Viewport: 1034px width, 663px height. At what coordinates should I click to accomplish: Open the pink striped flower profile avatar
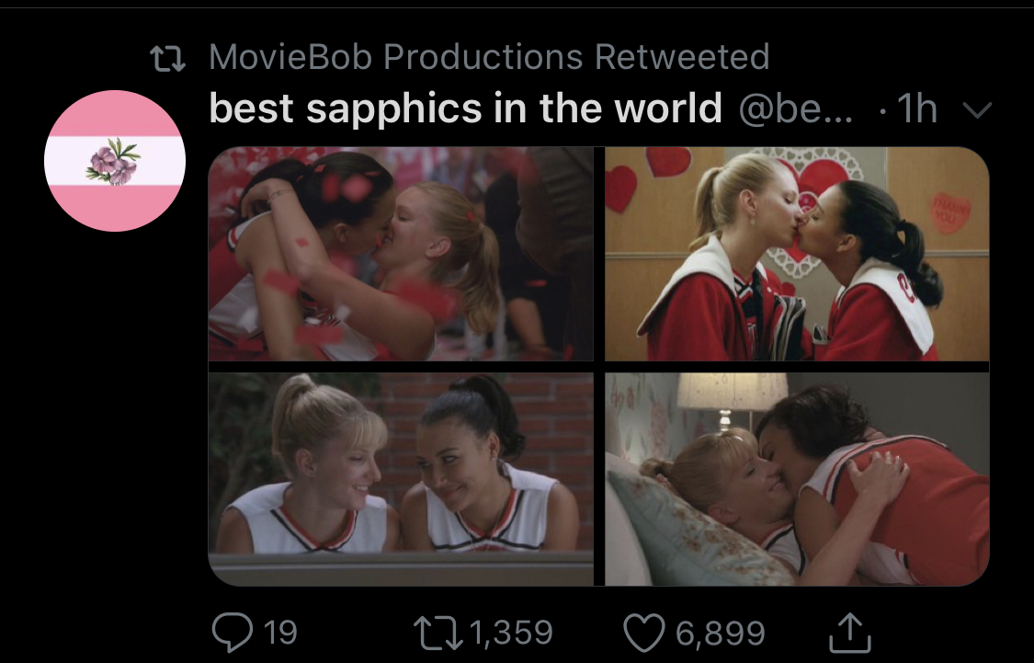click(x=115, y=161)
